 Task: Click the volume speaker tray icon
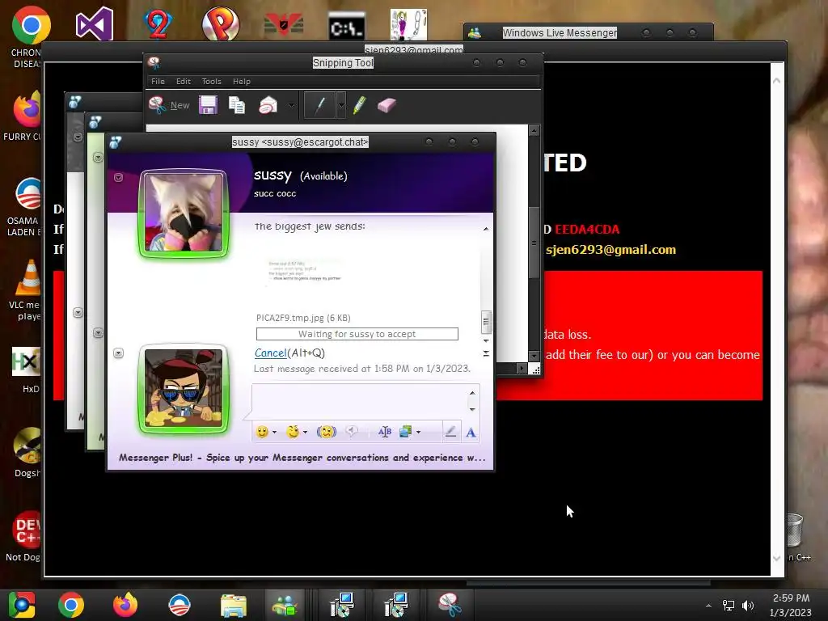coord(748,606)
